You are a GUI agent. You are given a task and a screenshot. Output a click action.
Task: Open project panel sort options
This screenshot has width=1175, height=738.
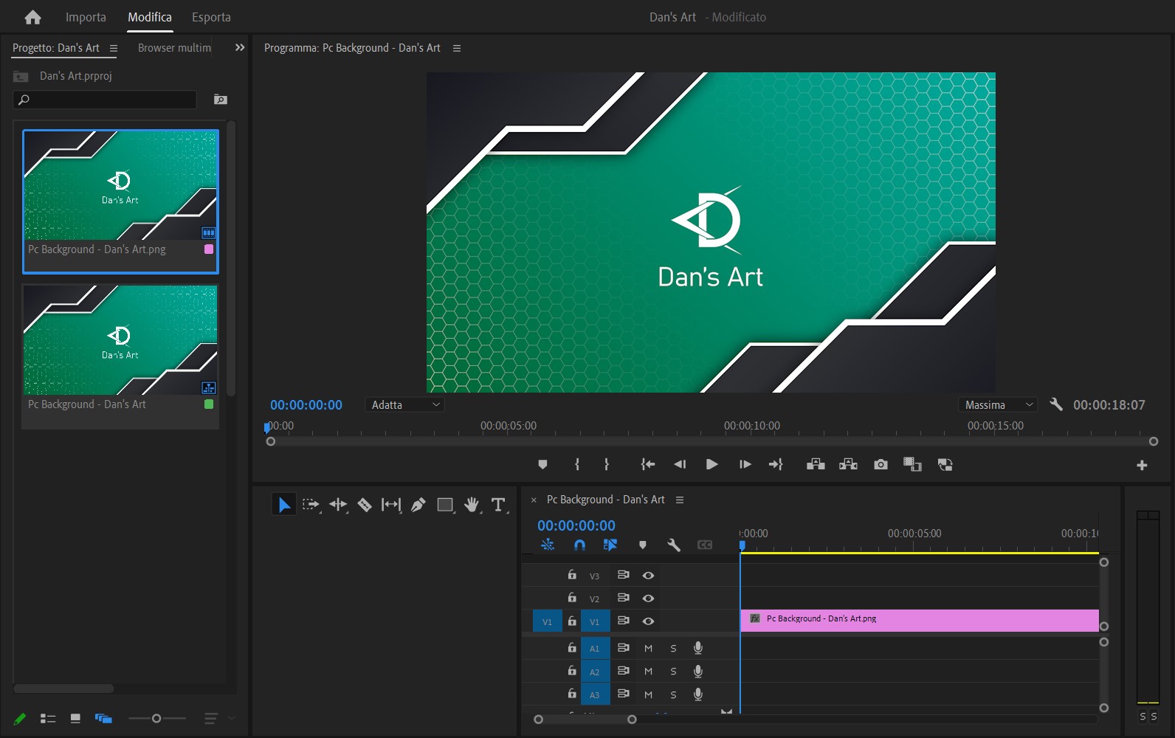pos(211,718)
